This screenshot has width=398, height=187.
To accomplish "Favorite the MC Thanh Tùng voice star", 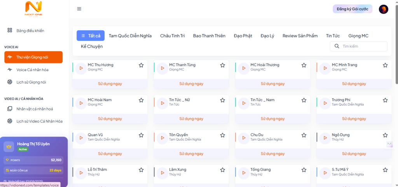I will [222, 65].
